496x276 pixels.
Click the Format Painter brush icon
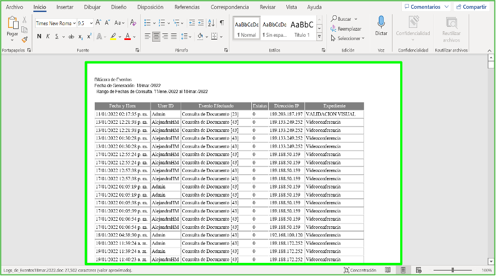point(25,39)
